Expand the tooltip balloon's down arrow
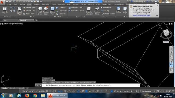Image resolution: width=175 pixels, height=98 pixels. tap(157, 16)
